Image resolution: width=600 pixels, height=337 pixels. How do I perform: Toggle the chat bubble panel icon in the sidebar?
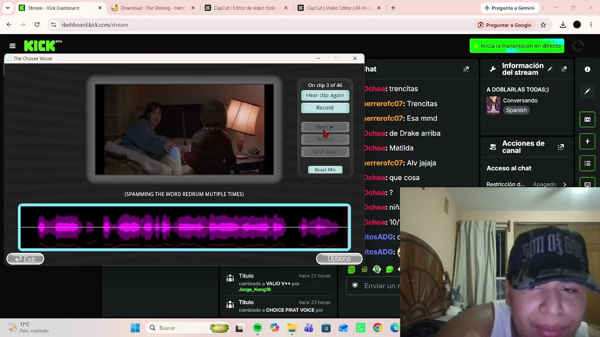pyautogui.click(x=587, y=184)
